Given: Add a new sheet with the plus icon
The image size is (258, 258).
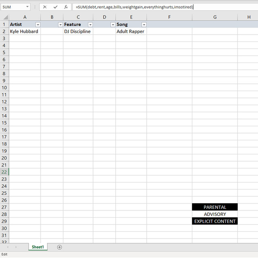Looking at the screenshot, I should pyautogui.click(x=60, y=247).
